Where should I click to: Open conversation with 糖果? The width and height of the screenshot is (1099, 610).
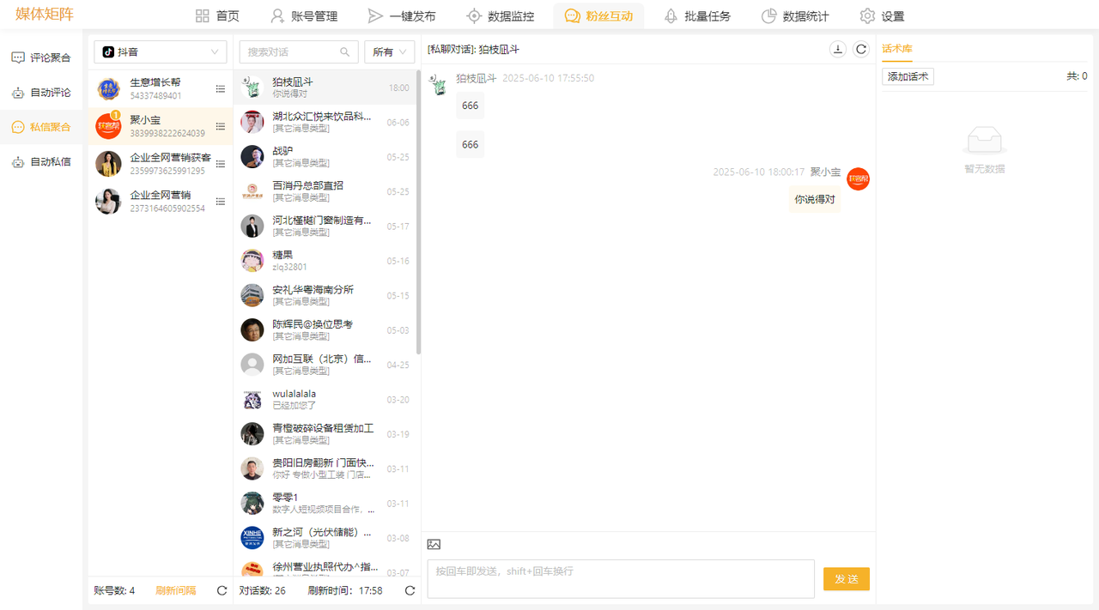326,260
